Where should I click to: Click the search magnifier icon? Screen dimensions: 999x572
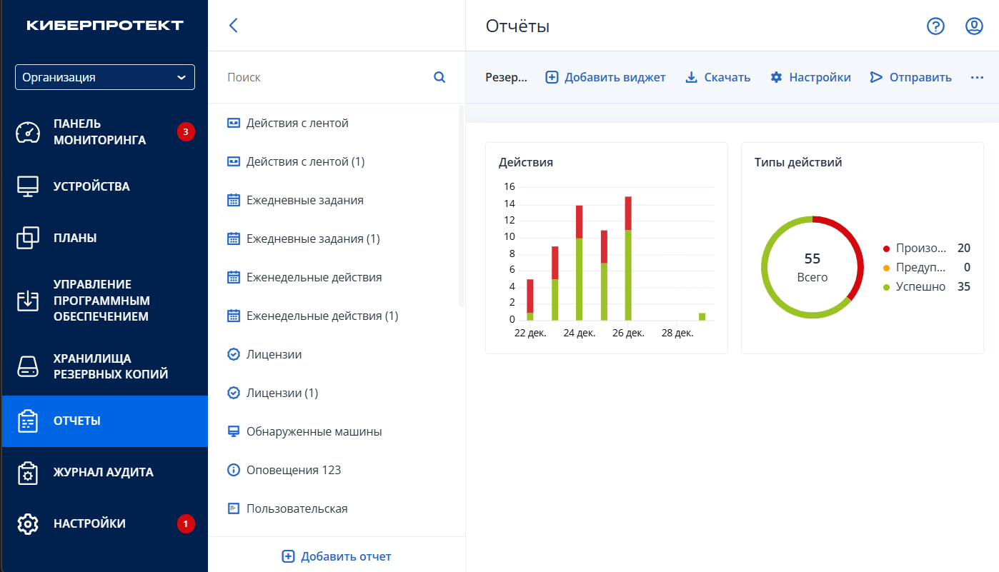[x=439, y=77]
